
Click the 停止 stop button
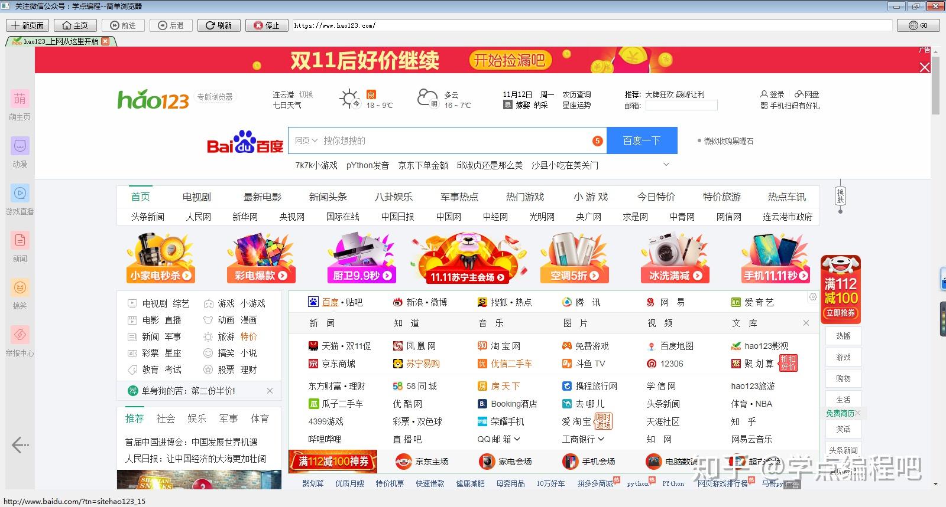[x=267, y=25]
